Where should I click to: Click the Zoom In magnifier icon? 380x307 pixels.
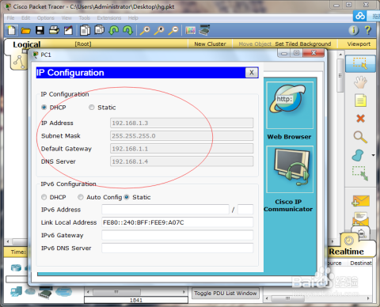tap(145, 30)
